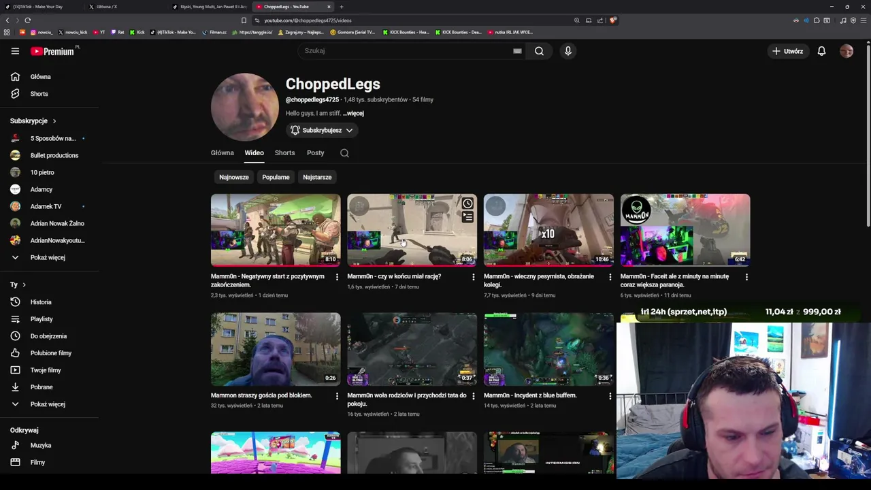This screenshot has width=871, height=490.
Task: Expand Ty section Pokaż więcej
Action: [x=49, y=404]
